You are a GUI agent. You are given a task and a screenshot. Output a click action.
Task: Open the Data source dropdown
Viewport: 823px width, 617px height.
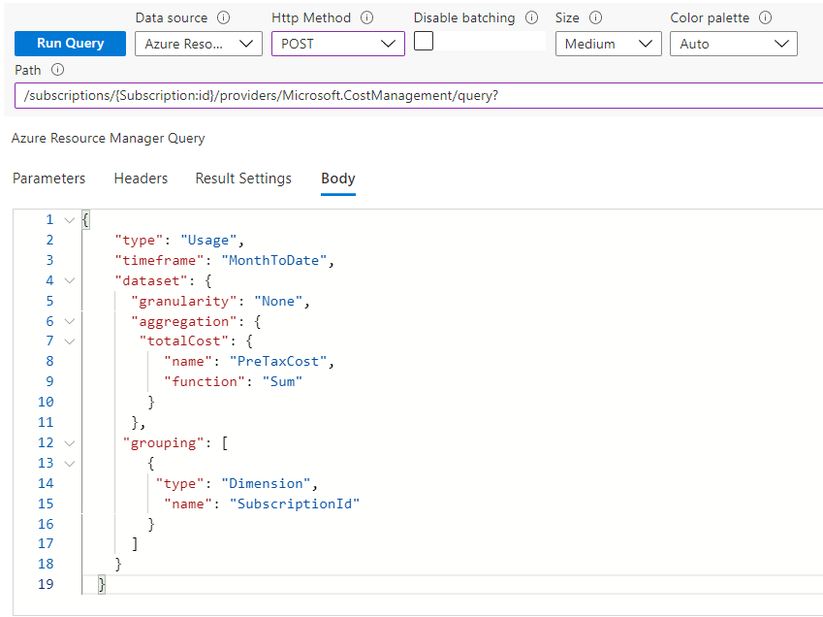199,44
